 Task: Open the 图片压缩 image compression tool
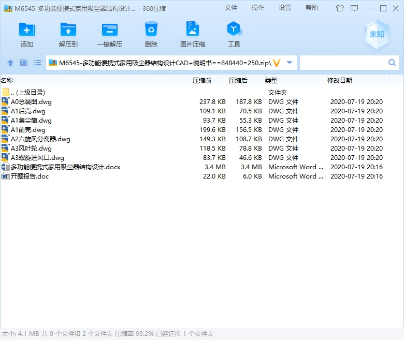[x=193, y=28]
